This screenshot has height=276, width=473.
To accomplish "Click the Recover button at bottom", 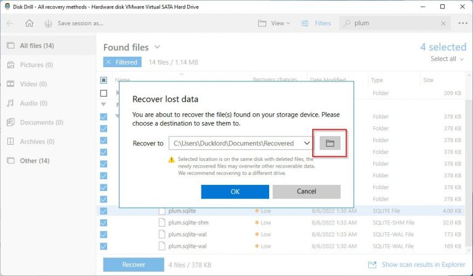I will tap(134, 264).
